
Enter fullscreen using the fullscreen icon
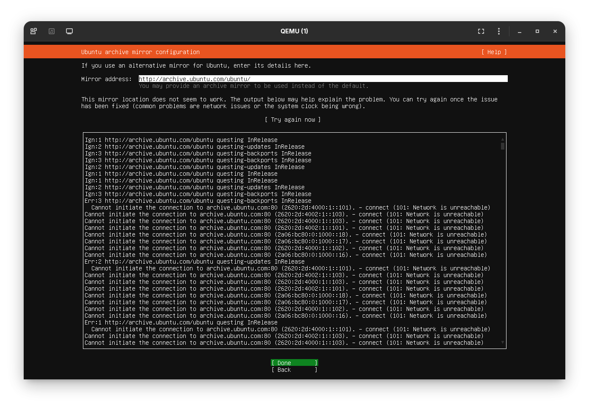click(x=481, y=31)
